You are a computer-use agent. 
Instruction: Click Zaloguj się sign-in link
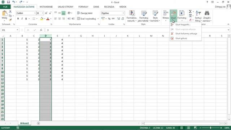tap(220, 7)
